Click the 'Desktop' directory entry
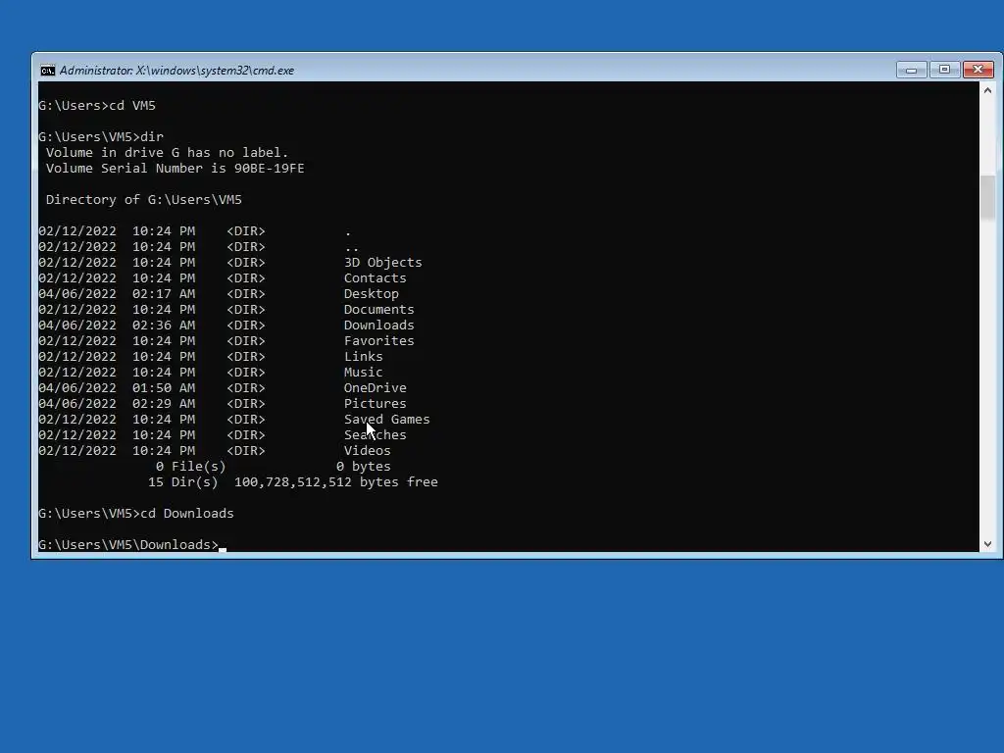Image resolution: width=1004 pixels, height=753 pixels. click(372, 294)
